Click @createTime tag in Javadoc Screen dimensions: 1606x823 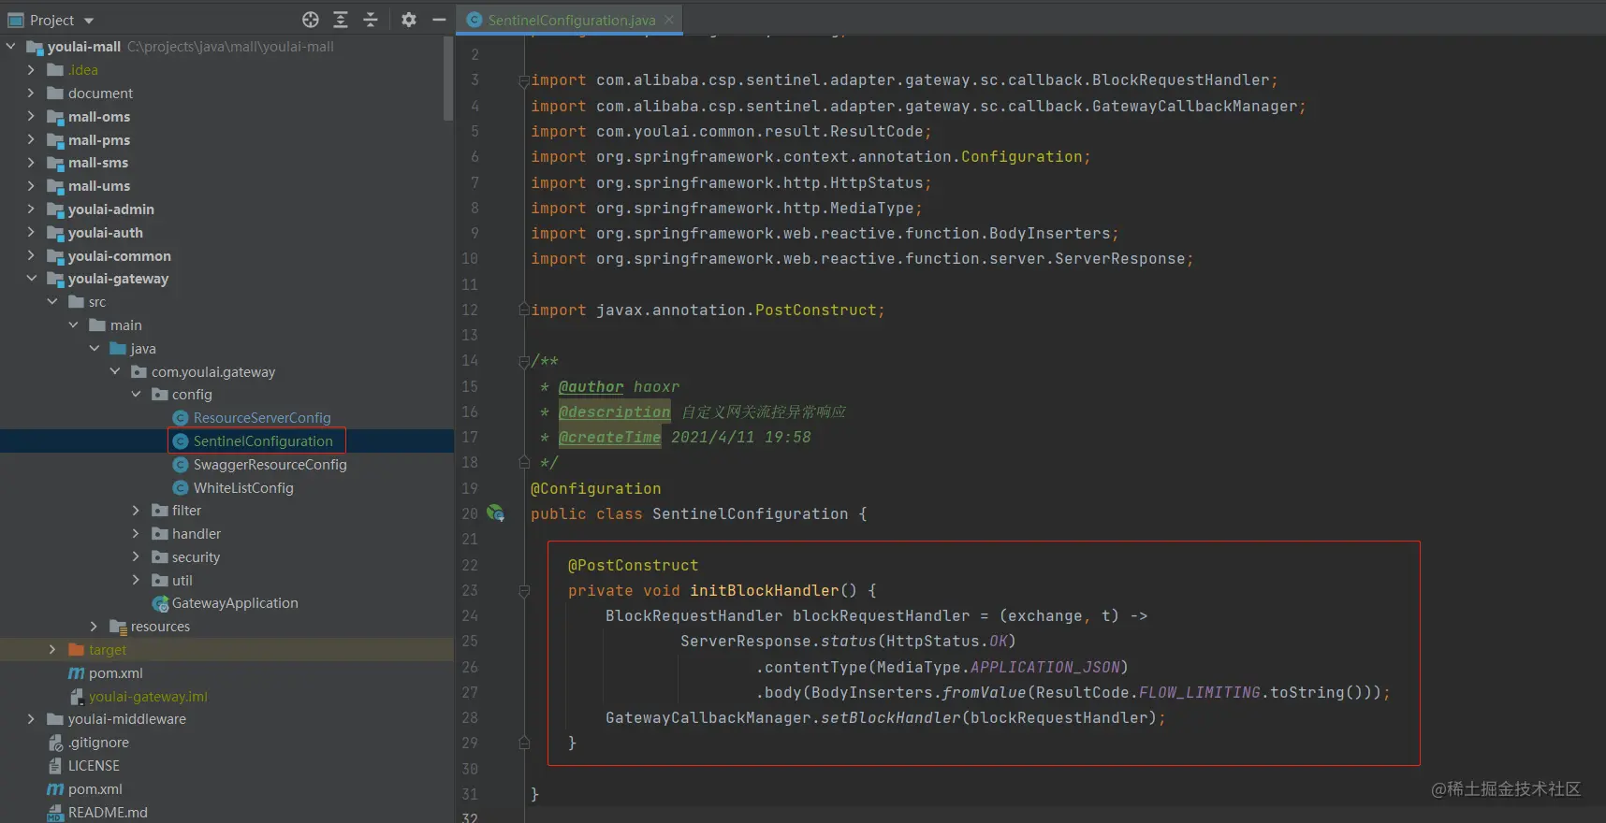[x=609, y=437]
